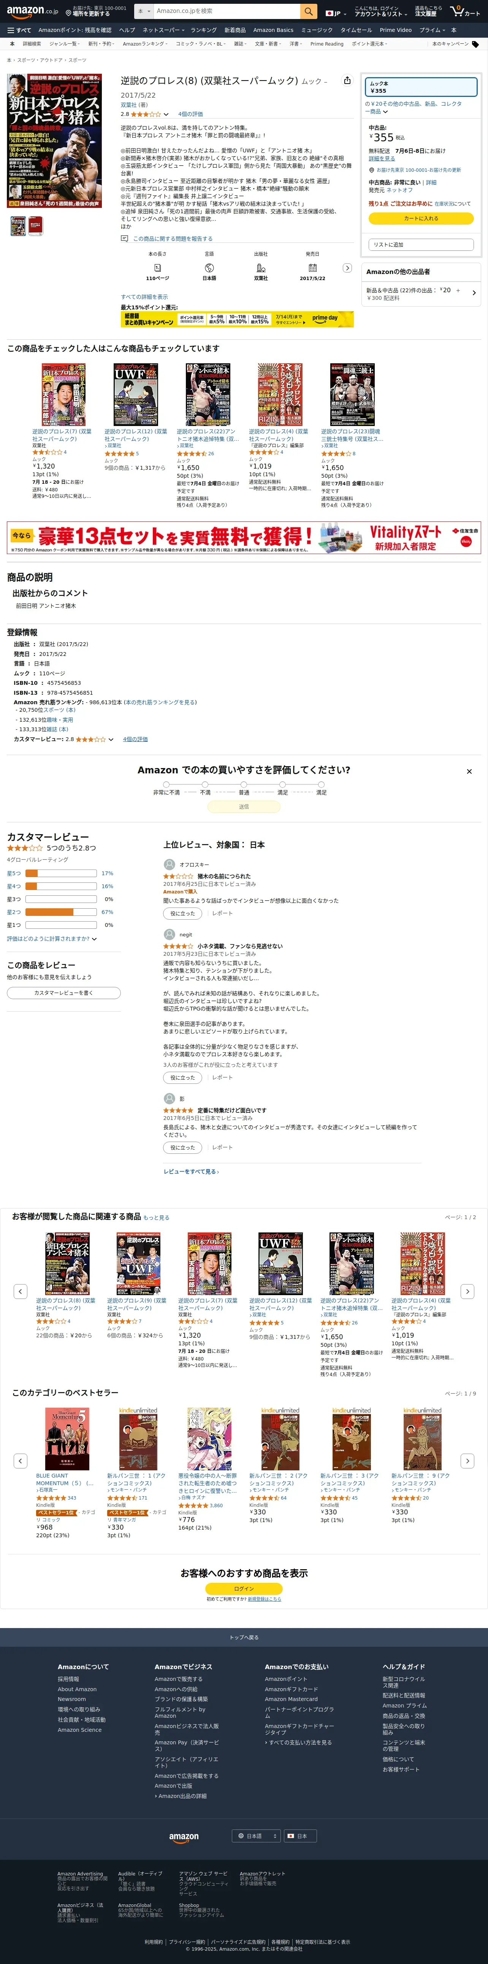Open Amazon Basics in the navigation bar
Image resolution: width=488 pixels, height=1964 pixels.
point(273,30)
